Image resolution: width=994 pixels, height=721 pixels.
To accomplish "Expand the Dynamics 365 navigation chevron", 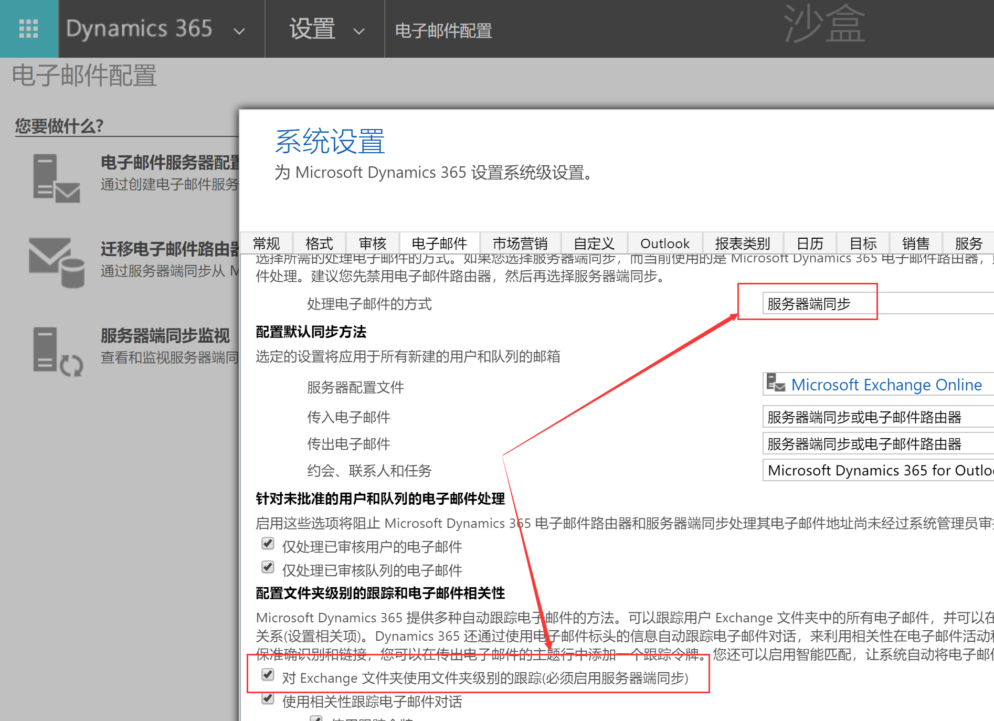I will (x=239, y=31).
